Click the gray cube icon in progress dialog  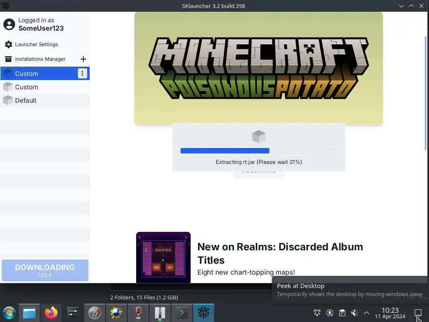(x=258, y=136)
